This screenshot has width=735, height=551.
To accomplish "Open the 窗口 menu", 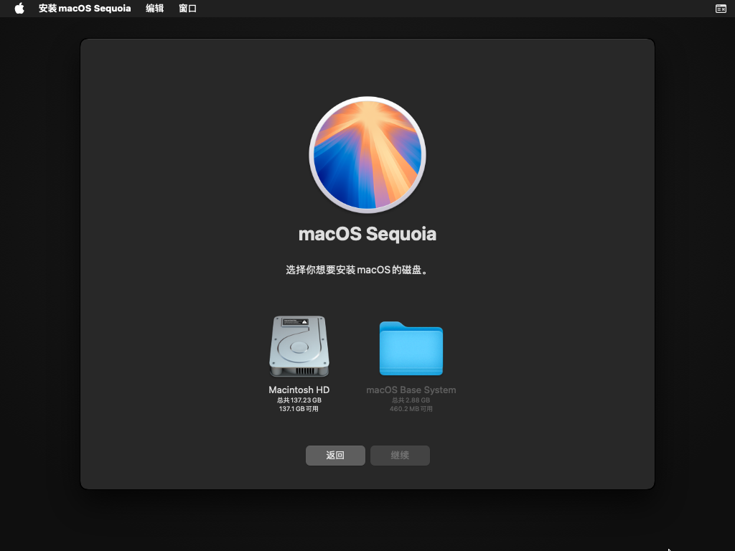I will click(x=187, y=9).
